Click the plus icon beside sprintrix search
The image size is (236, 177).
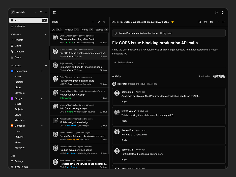tap(46, 12)
